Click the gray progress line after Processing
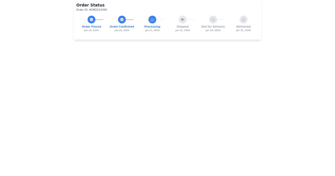 [x=160, y=20]
